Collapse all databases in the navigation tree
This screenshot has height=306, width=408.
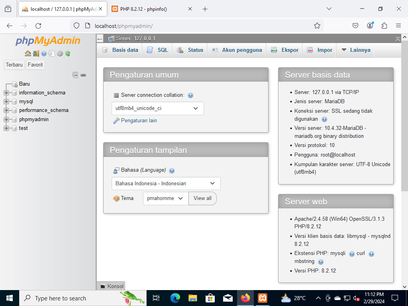(x=75, y=75)
